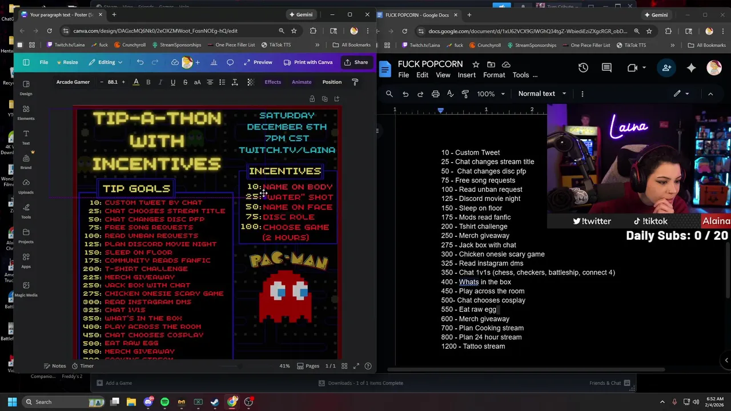Toggle bold text in Canva

click(x=148, y=82)
